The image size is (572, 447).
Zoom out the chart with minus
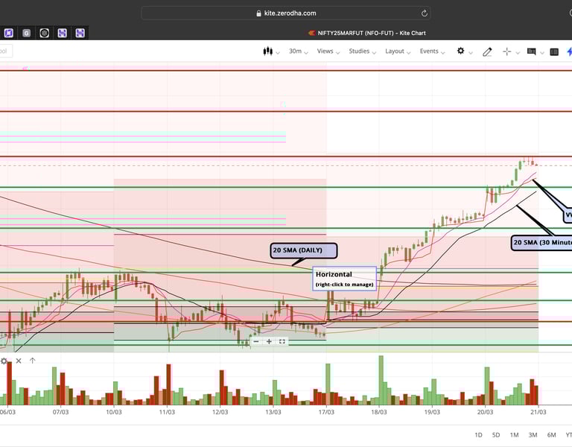point(256,341)
